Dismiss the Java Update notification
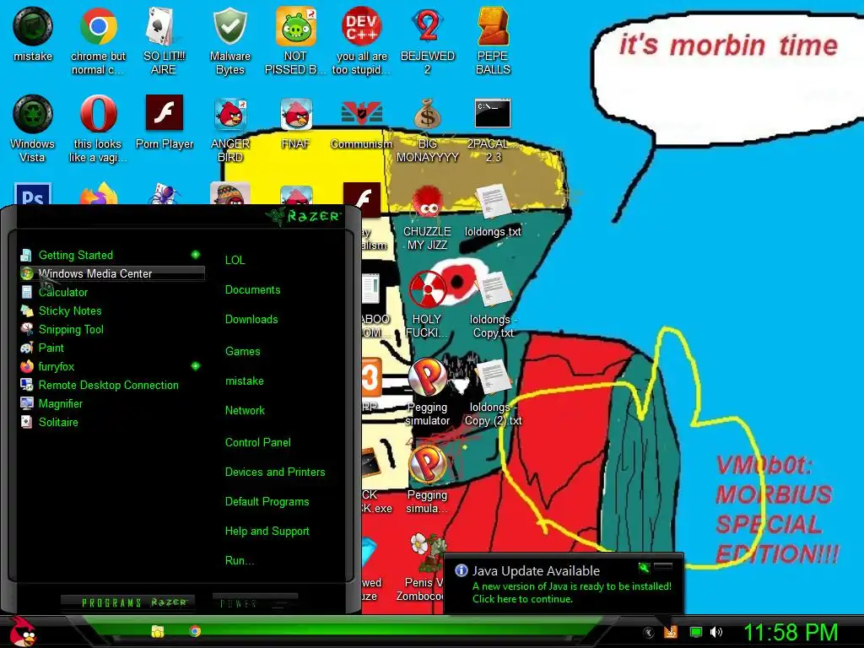This screenshot has width=864, height=648. click(663, 567)
